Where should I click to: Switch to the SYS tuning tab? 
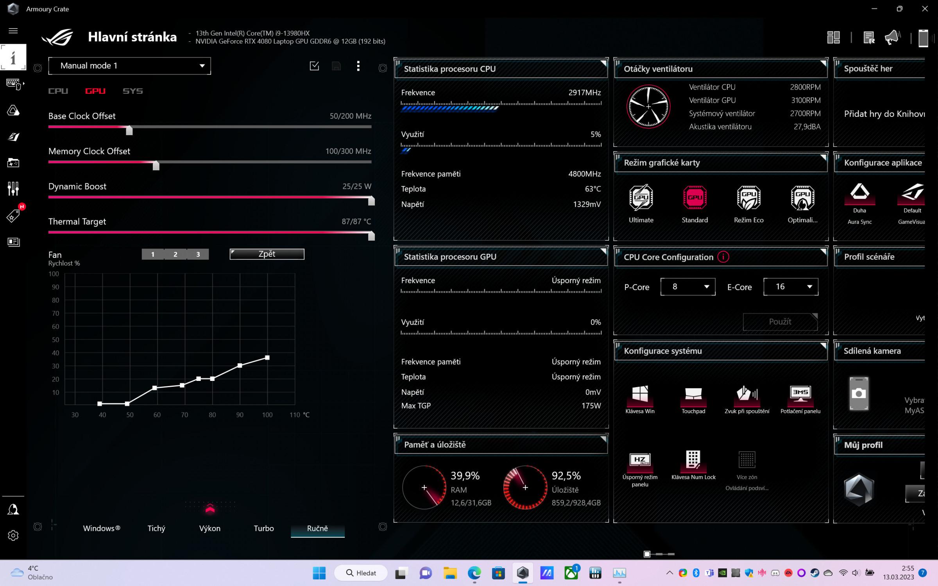pos(132,91)
